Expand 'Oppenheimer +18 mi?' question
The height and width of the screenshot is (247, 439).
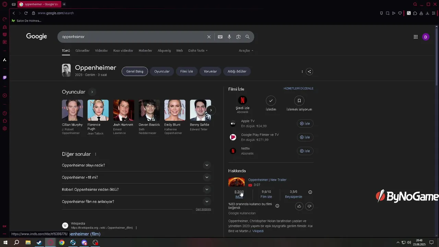(x=137, y=177)
